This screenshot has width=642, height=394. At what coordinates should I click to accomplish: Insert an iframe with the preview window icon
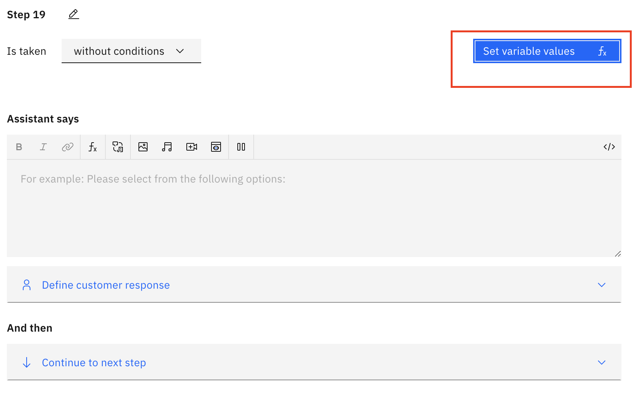pos(216,147)
